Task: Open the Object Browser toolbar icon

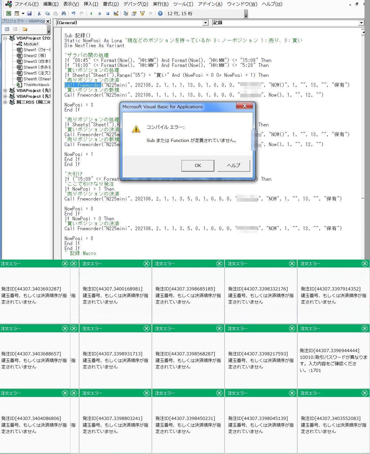Action: [142, 13]
